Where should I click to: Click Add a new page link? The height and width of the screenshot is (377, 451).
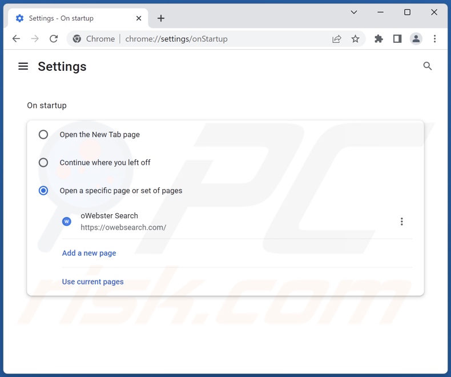click(x=89, y=253)
